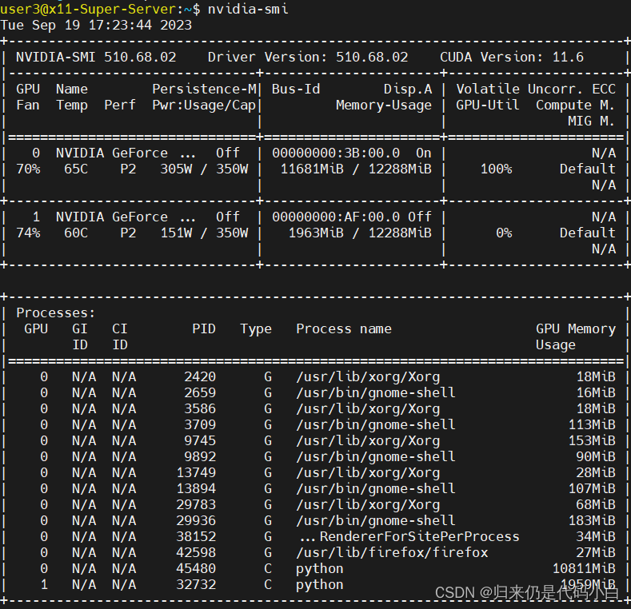Click "NVIDIA-SMI 510.68.02" header text
The width and height of the screenshot is (631, 609).
tap(96, 57)
